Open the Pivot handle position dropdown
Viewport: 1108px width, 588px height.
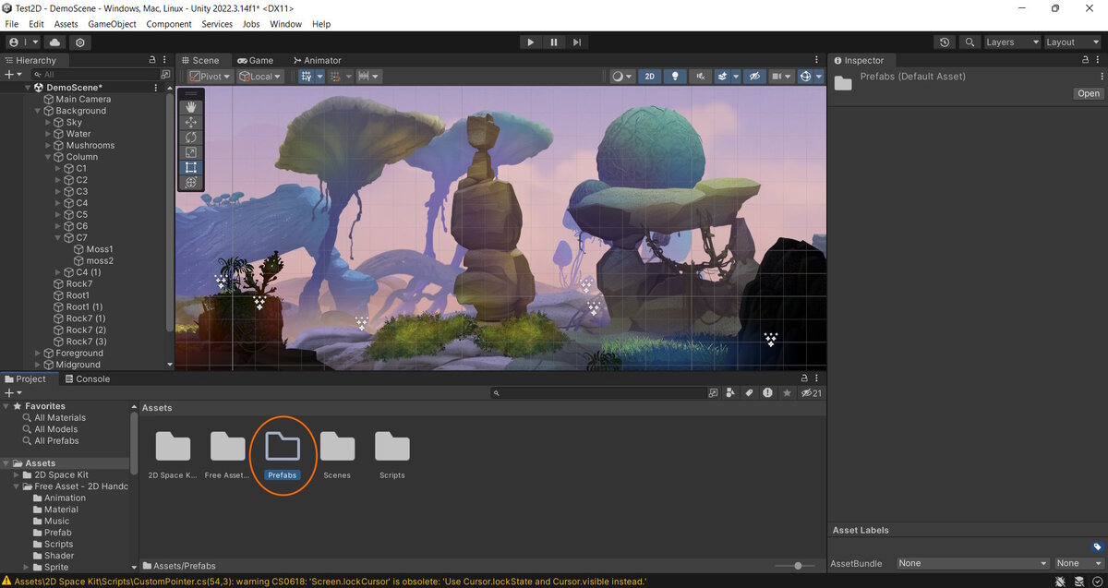(x=211, y=77)
